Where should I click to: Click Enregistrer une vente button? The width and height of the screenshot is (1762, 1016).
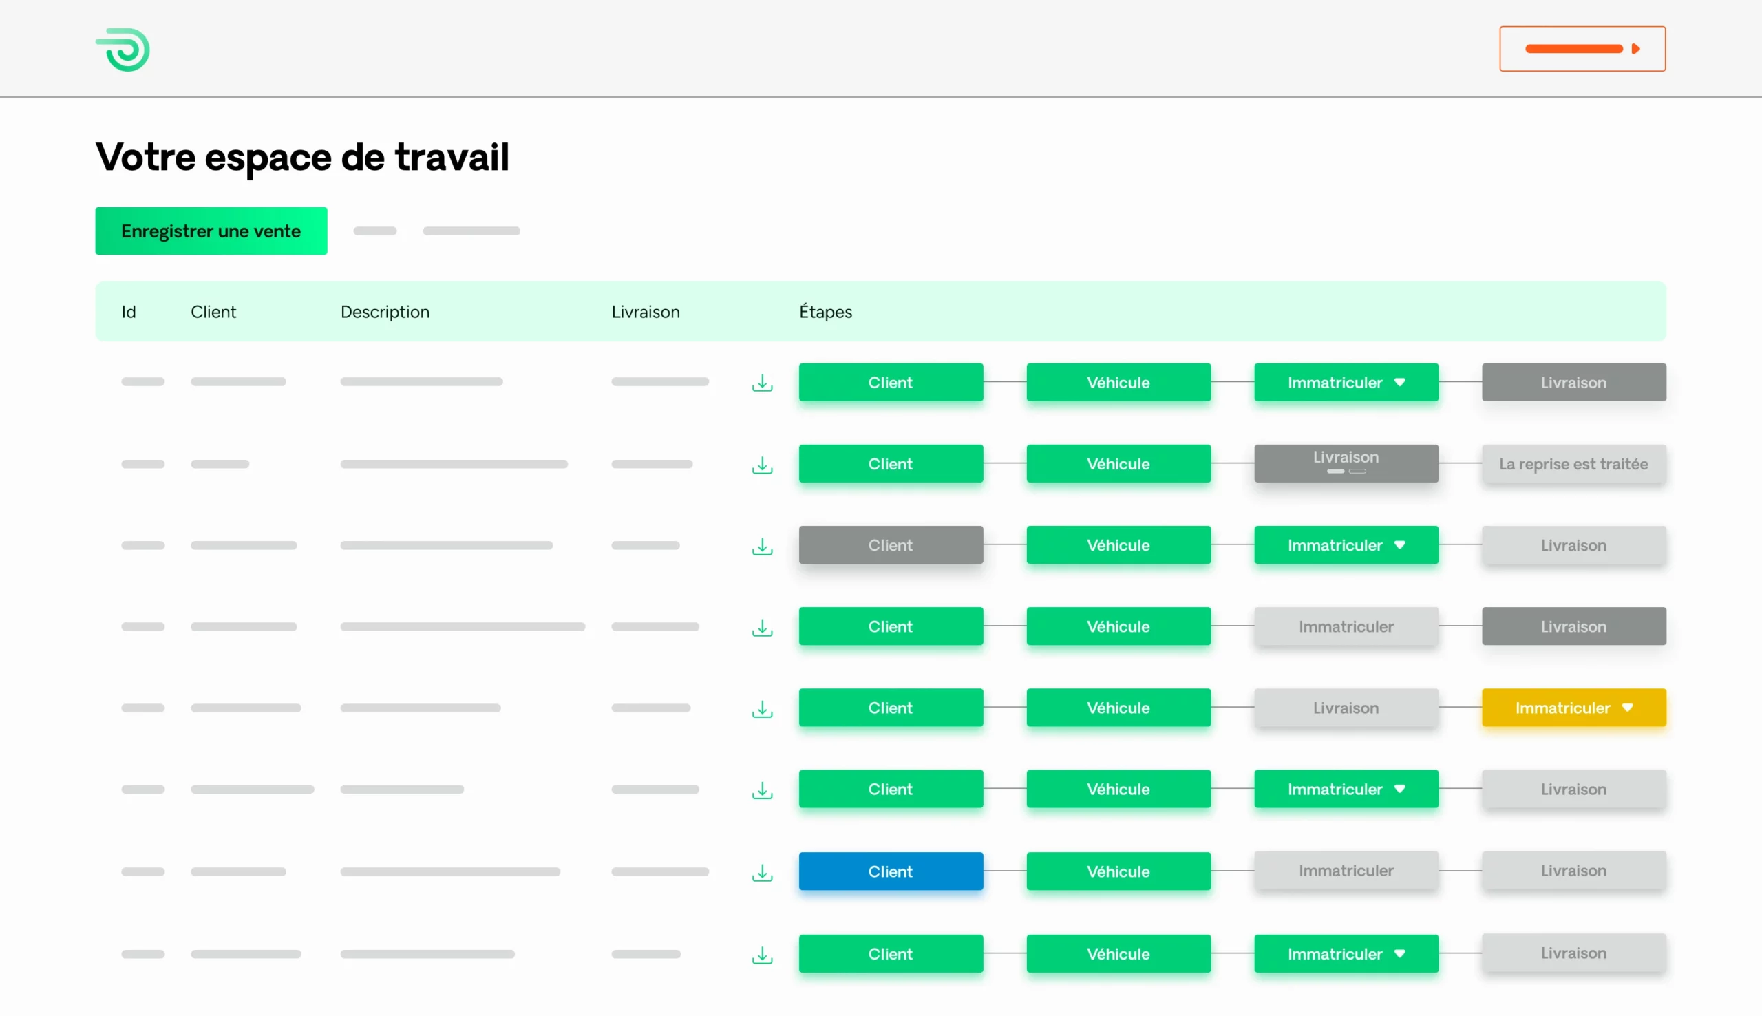pos(211,231)
